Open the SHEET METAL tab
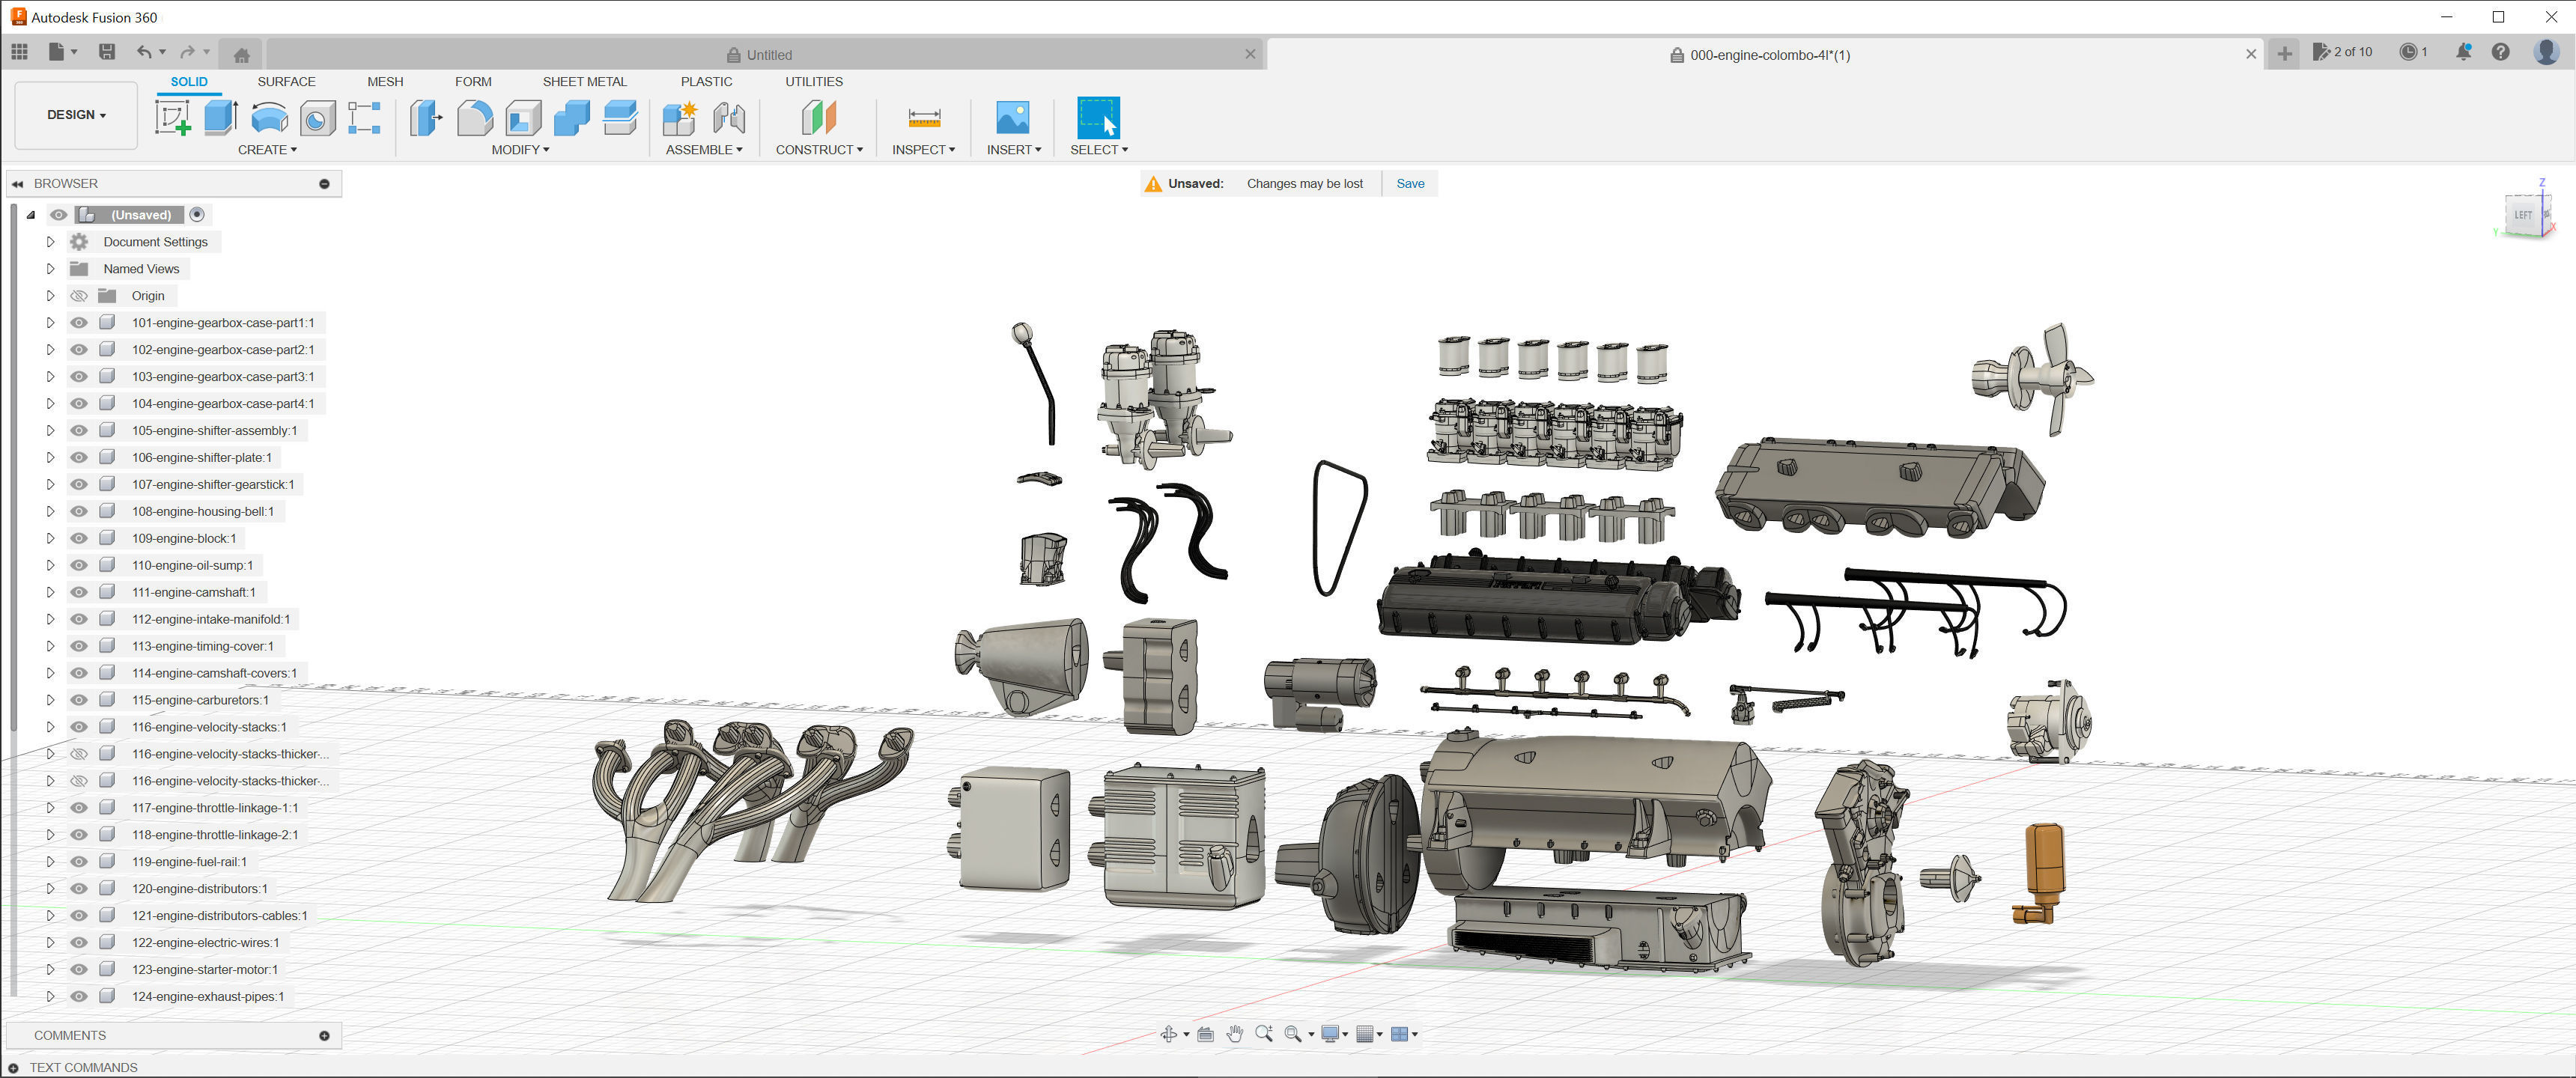The width and height of the screenshot is (2576, 1078). 584,82
